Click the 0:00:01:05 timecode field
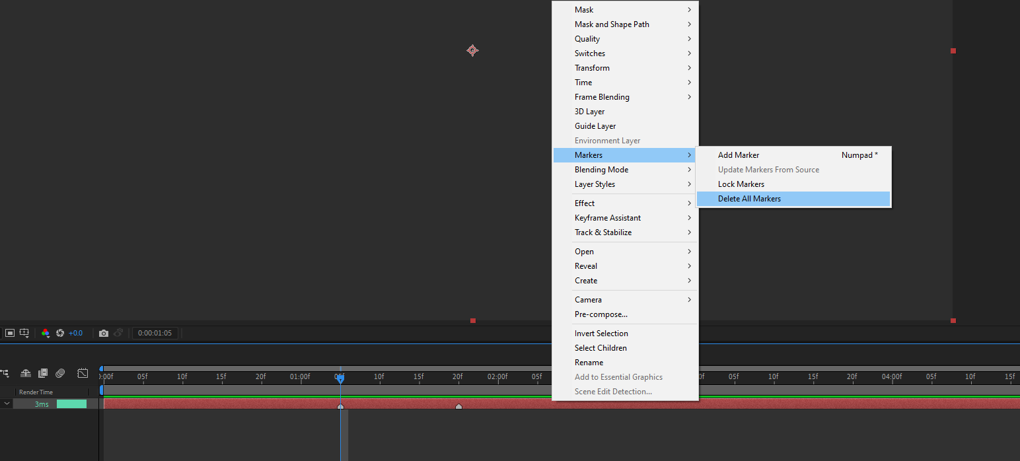1020x461 pixels. coord(155,333)
